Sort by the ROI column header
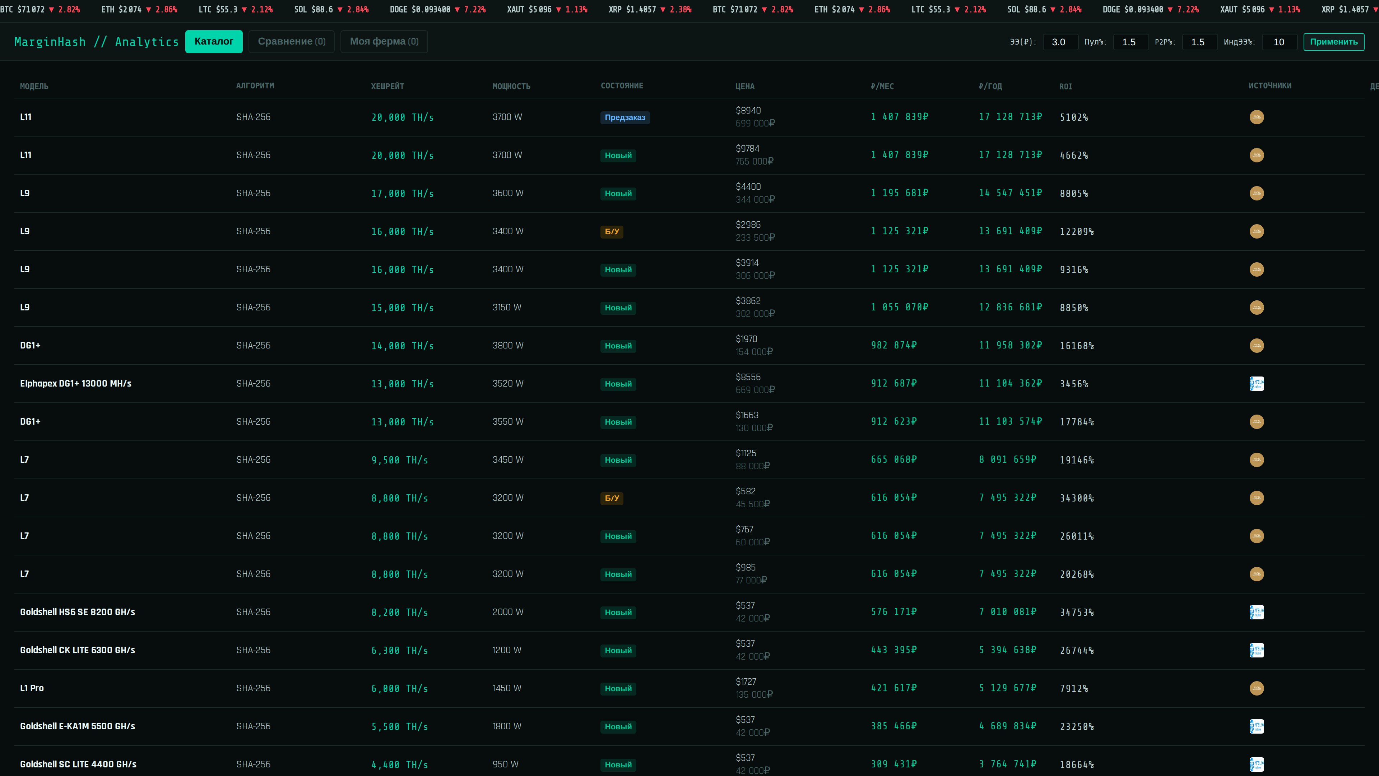 (x=1065, y=86)
